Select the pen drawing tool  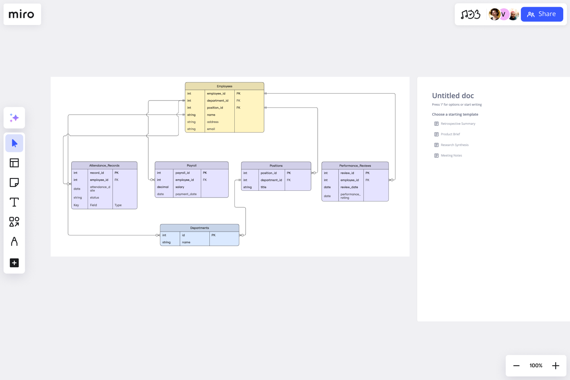(14, 241)
